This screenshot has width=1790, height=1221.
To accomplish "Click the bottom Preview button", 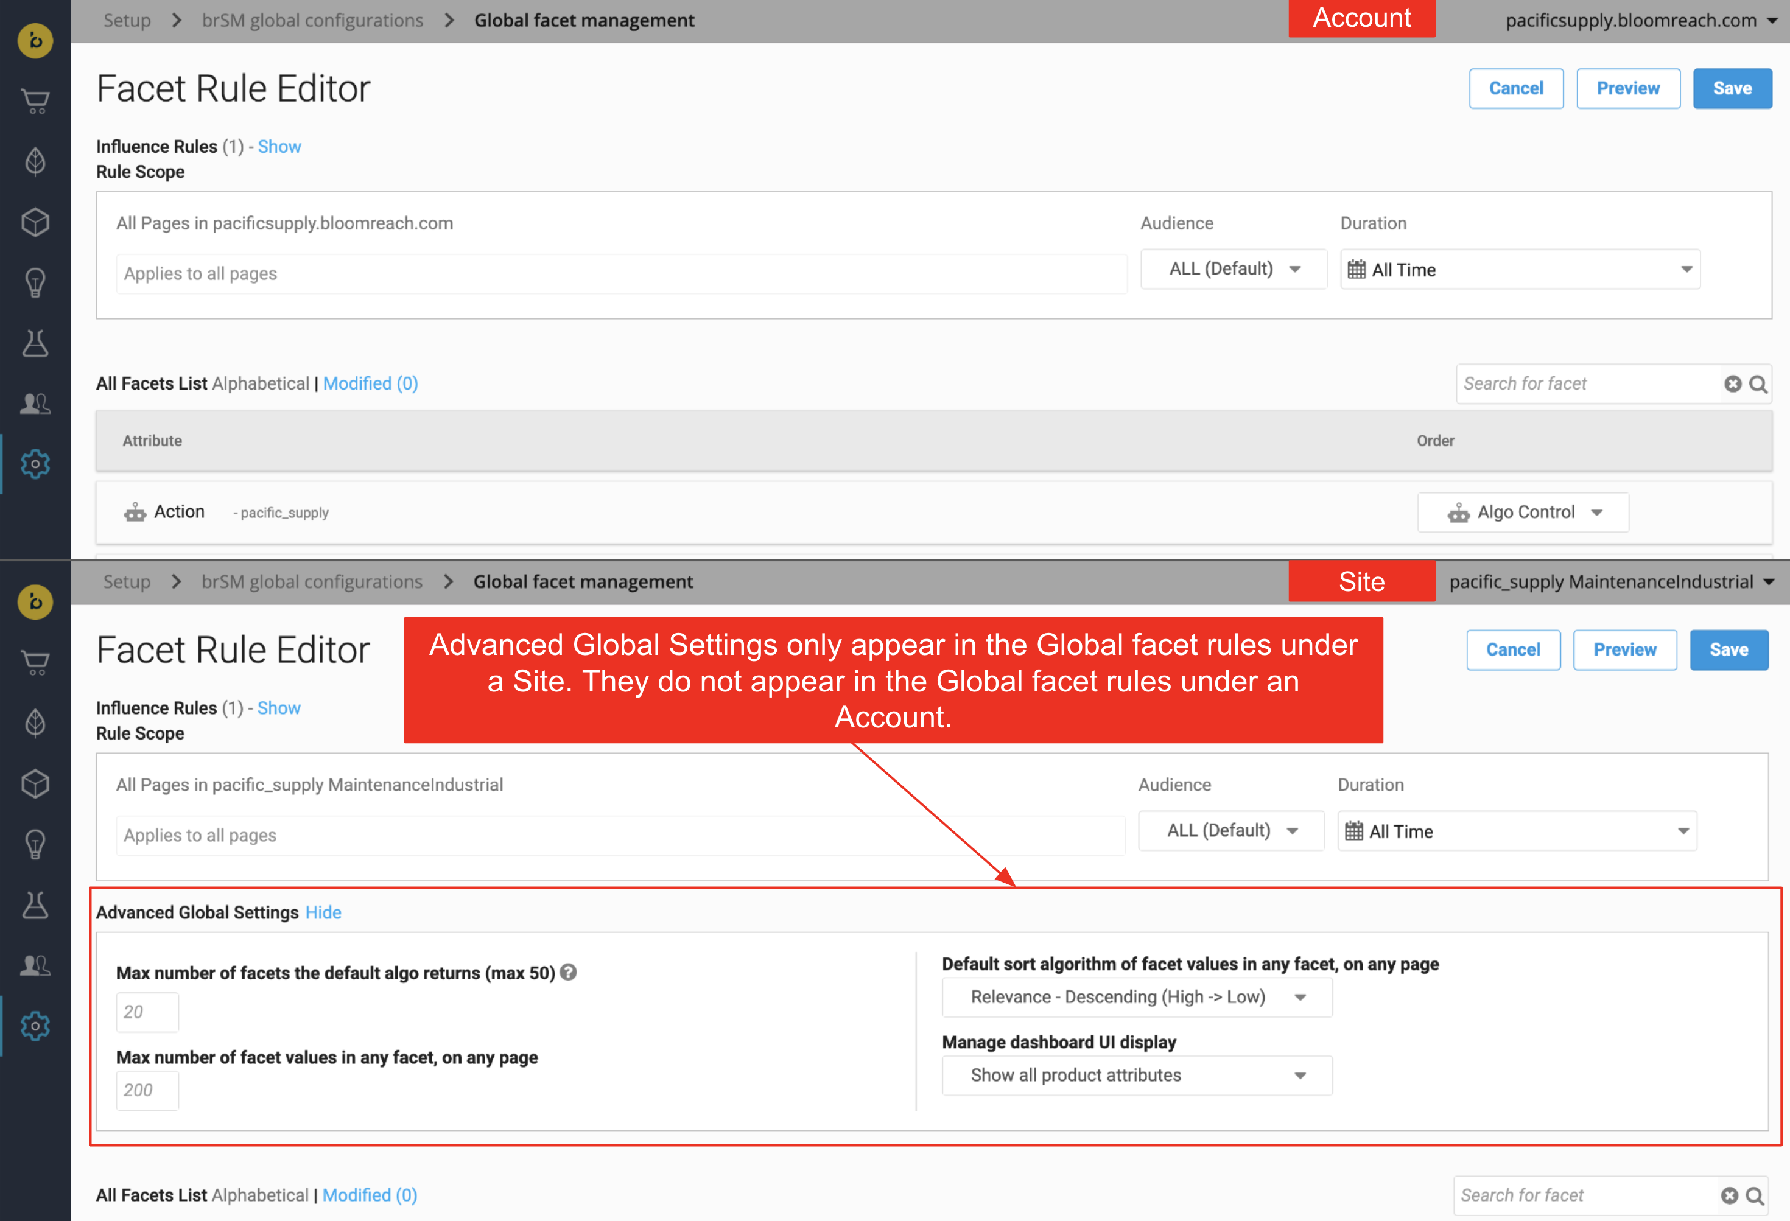I will point(1624,650).
